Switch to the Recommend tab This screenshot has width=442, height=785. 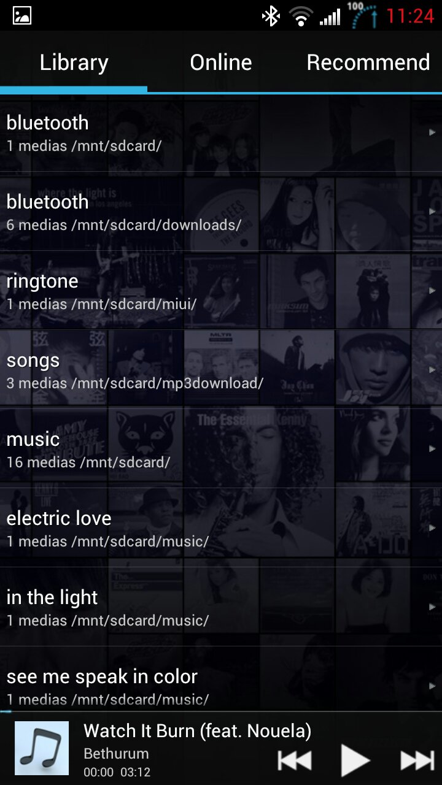tap(368, 62)
